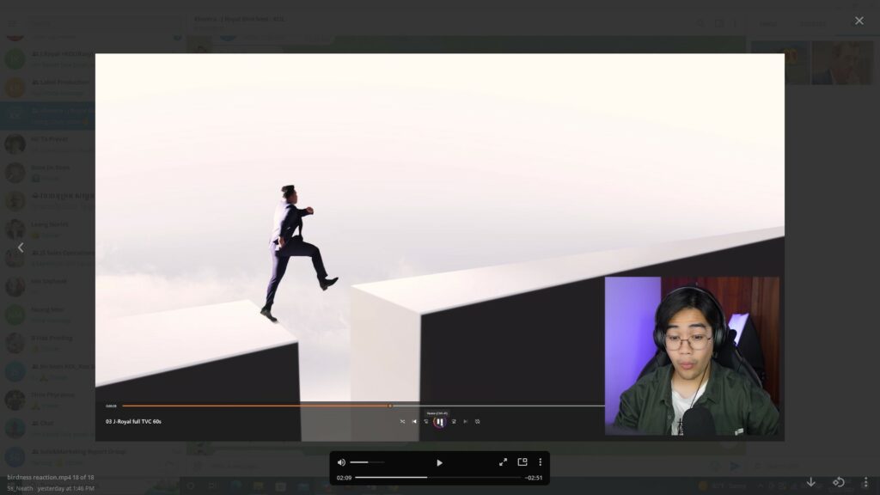This screenshot has width=880, height=495.
Task: Open the player's three-dot options menu
Action: click(x=540, y=462)
